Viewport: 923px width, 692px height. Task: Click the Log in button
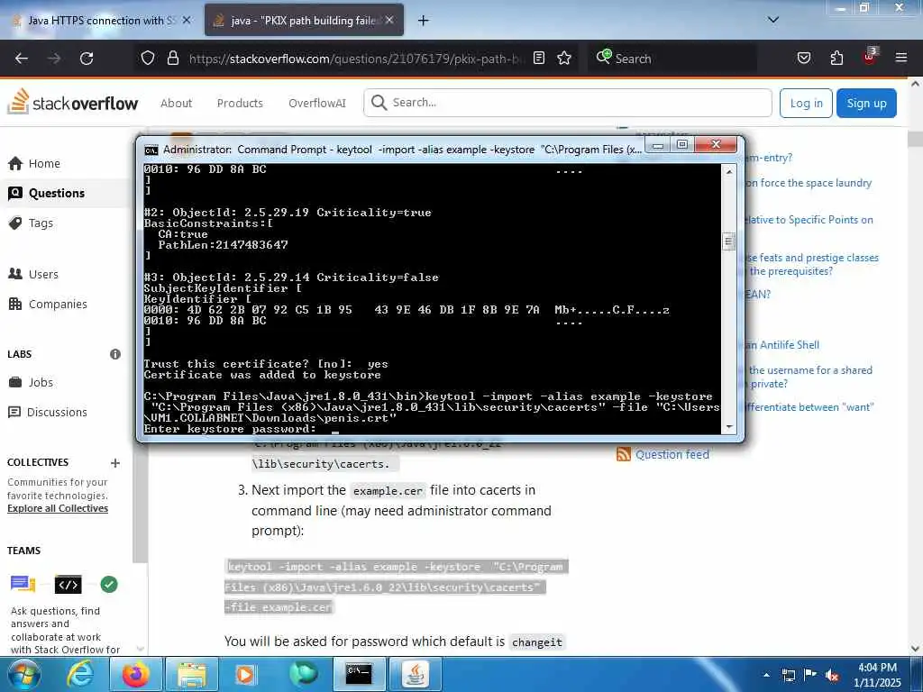(806, 103)
